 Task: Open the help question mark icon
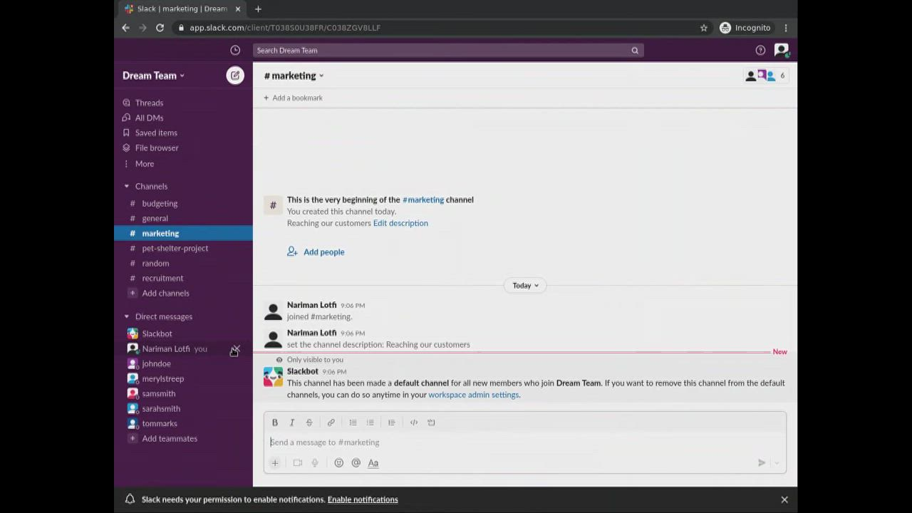click(760, 51)
